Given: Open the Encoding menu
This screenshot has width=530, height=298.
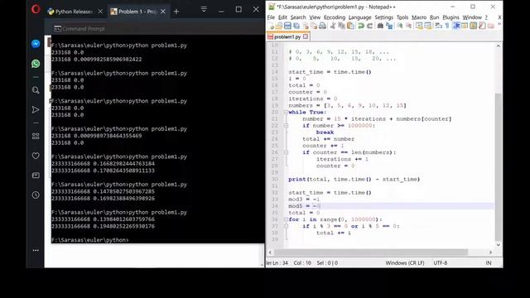Looking at the screenshot, I should coord(335,17).
